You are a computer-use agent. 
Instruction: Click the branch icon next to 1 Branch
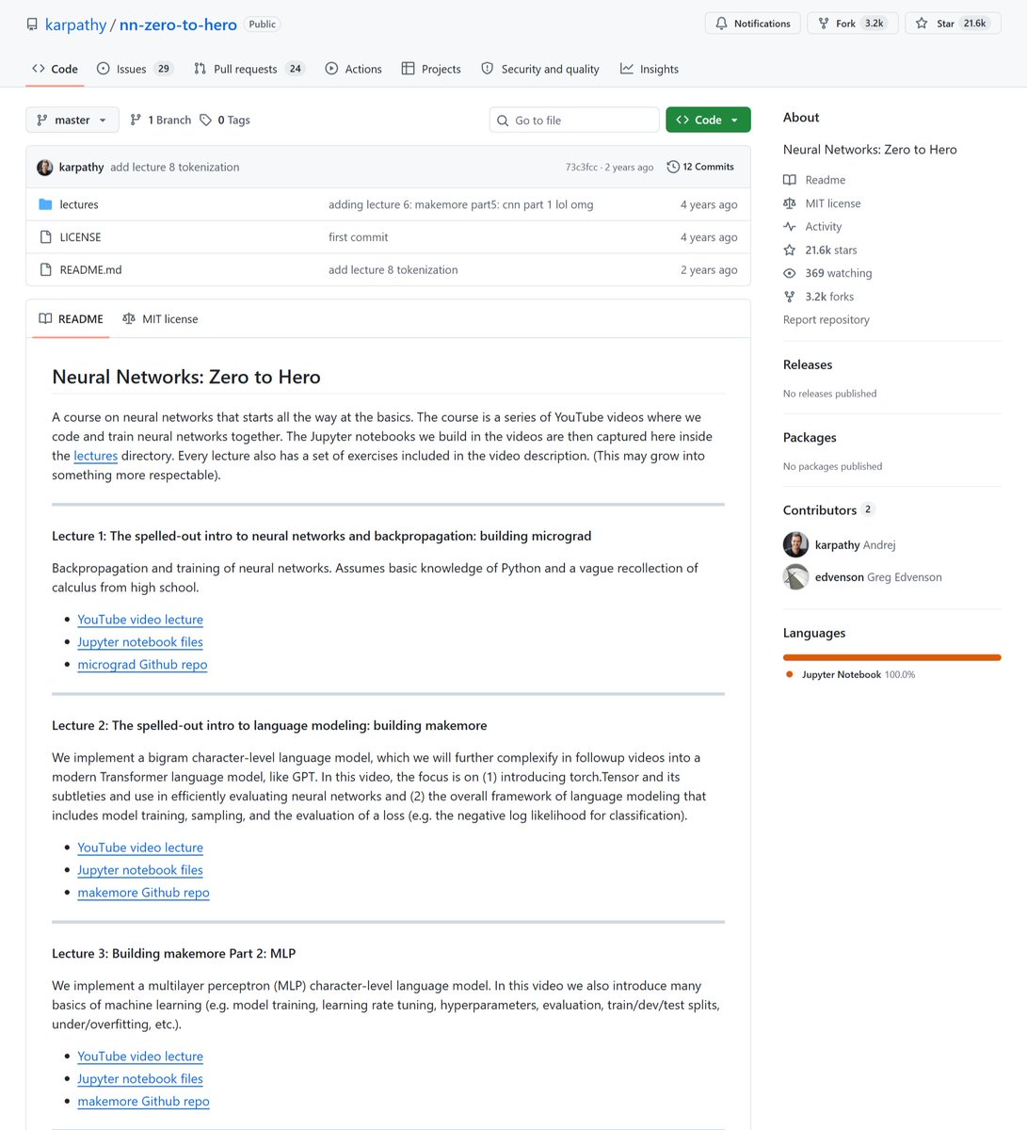tap(136, 120)
